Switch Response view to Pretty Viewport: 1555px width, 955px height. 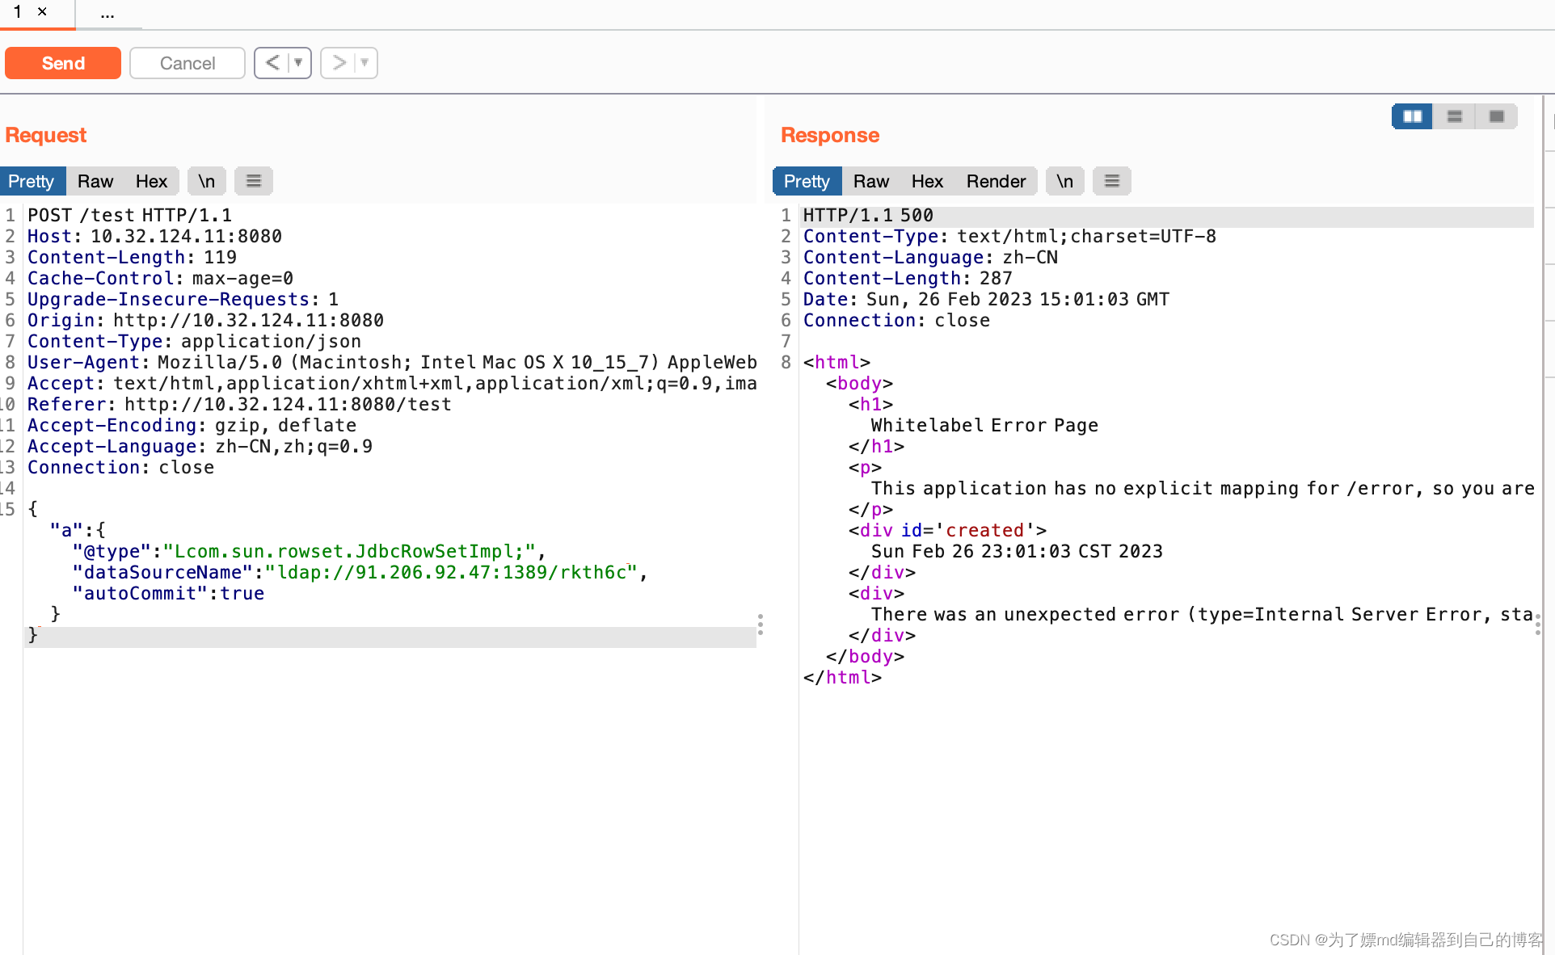tap(807, 181)
